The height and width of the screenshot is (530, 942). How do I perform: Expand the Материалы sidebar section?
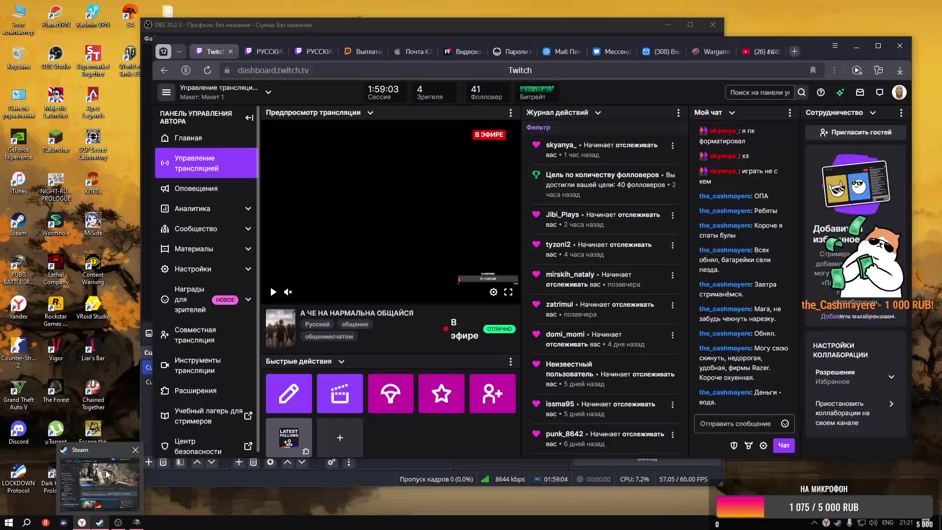(x=248, y=249)
